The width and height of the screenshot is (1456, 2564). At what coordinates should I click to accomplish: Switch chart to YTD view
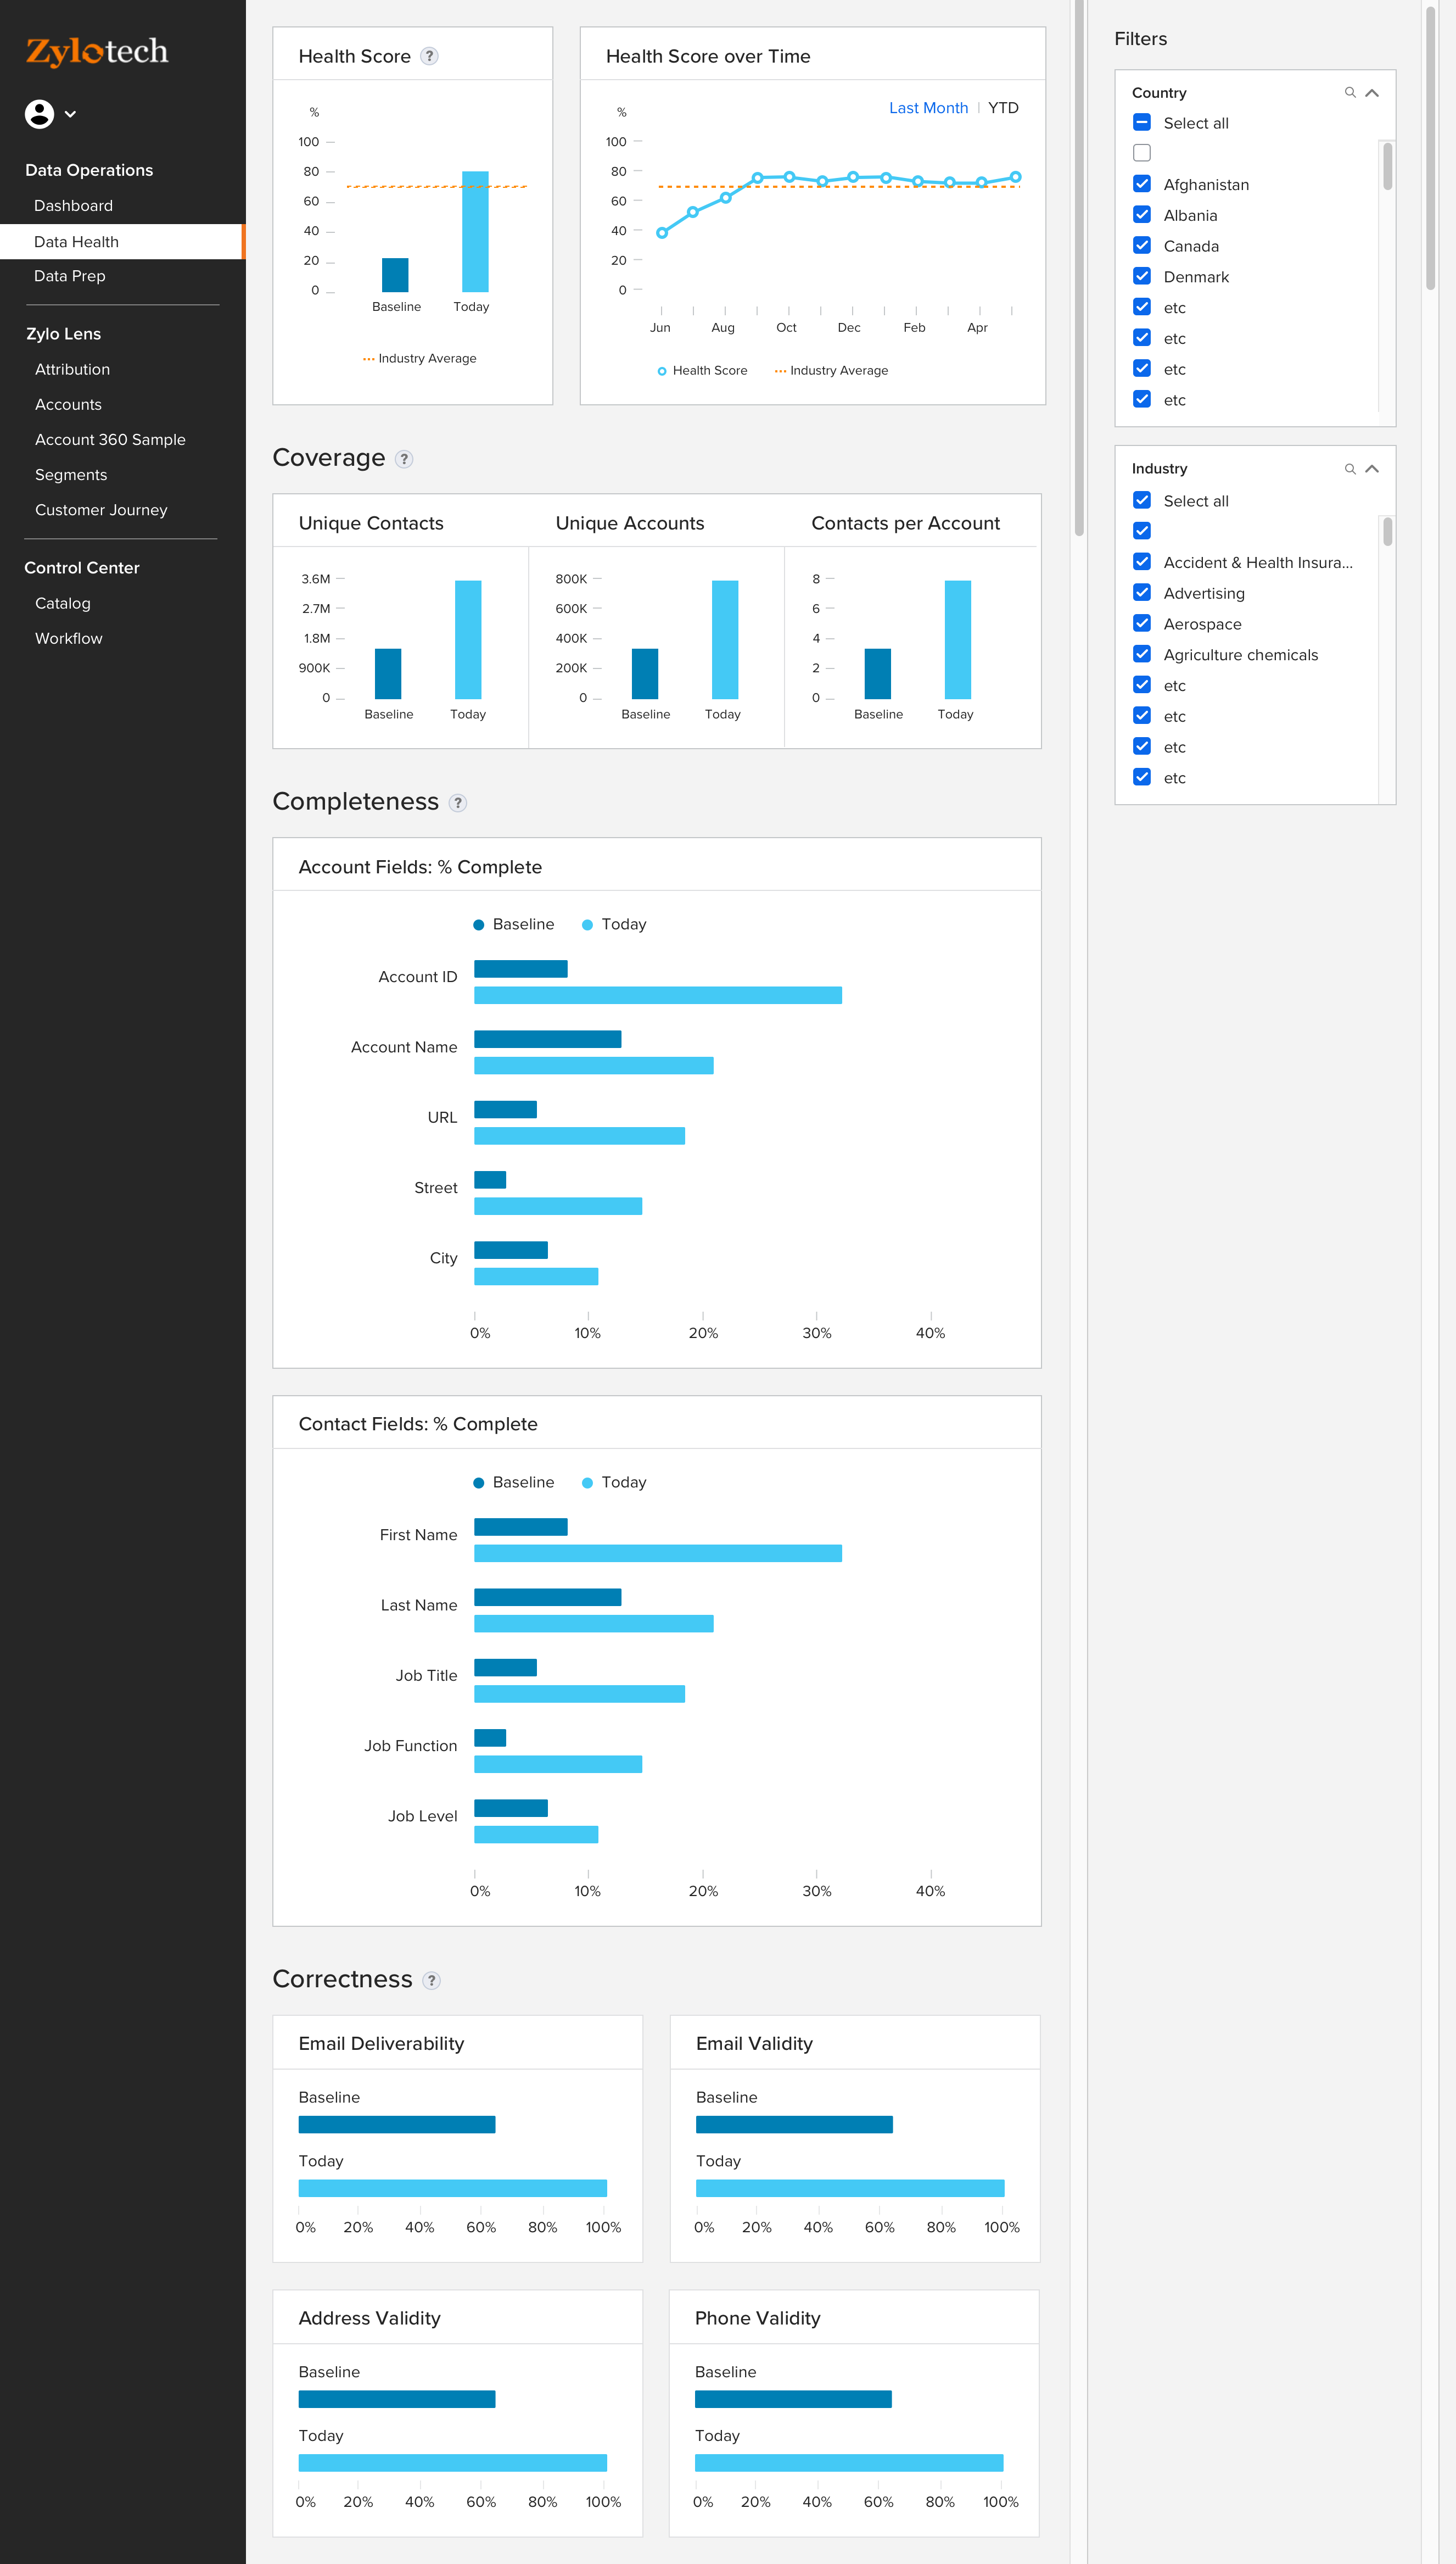1002,108
